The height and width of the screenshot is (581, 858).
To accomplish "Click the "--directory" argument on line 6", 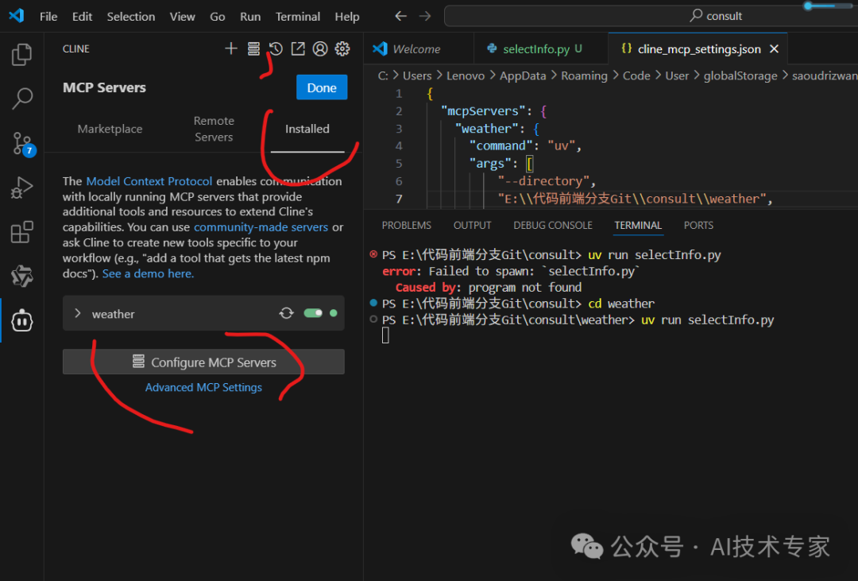I will [x=543, y=181].
